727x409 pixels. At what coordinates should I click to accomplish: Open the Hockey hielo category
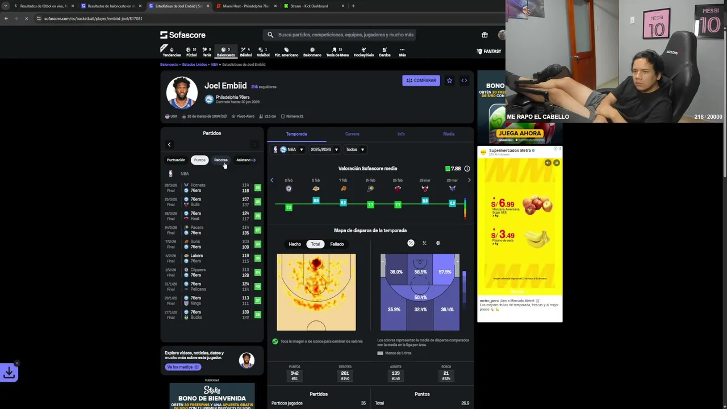(x=363, y=52)
